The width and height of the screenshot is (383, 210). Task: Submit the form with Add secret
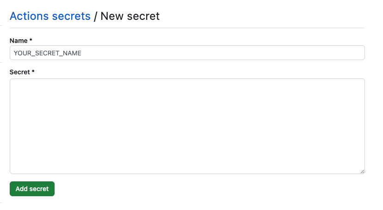[x=32, y=189]
